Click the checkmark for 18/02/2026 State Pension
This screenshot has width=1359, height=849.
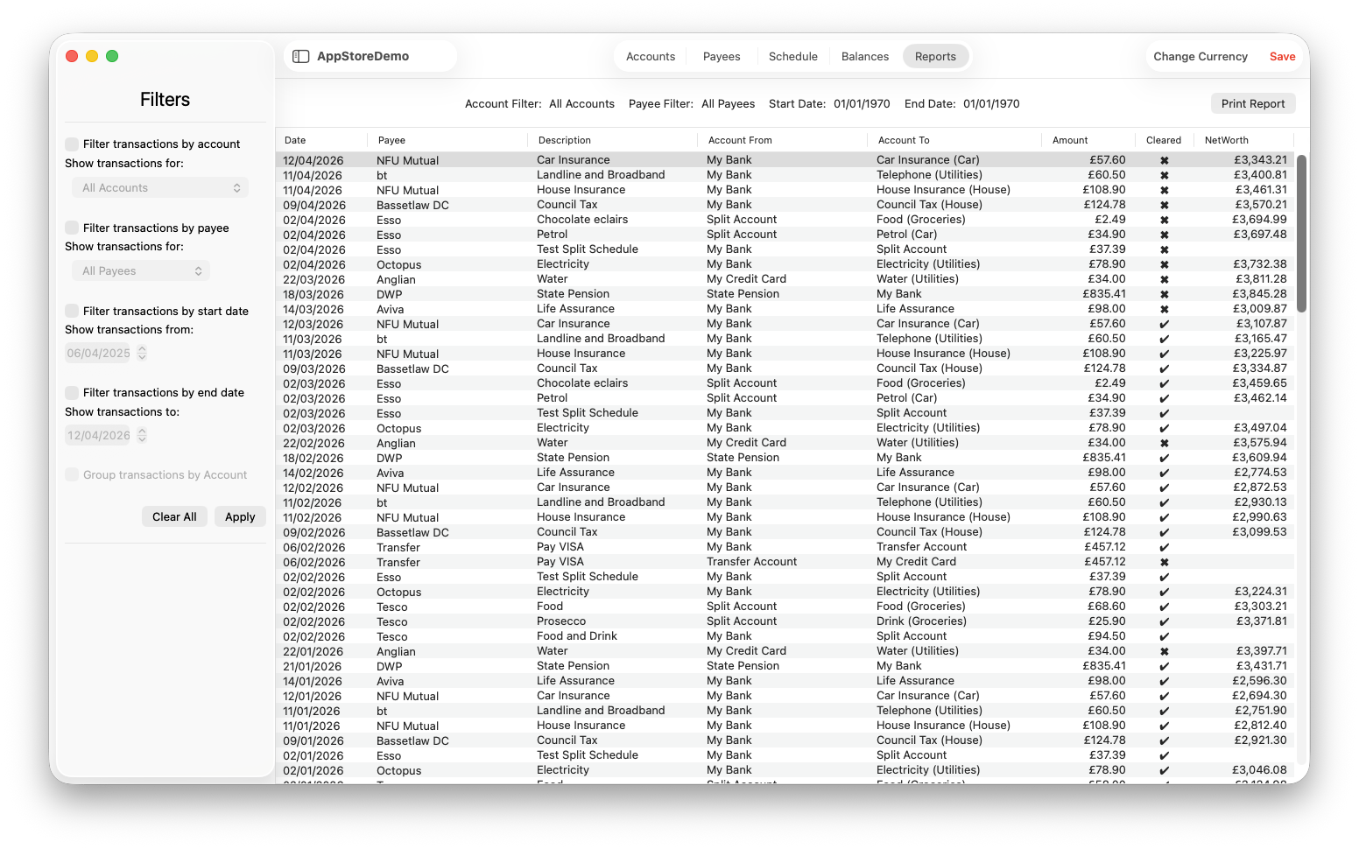[x=1165, y=458]
